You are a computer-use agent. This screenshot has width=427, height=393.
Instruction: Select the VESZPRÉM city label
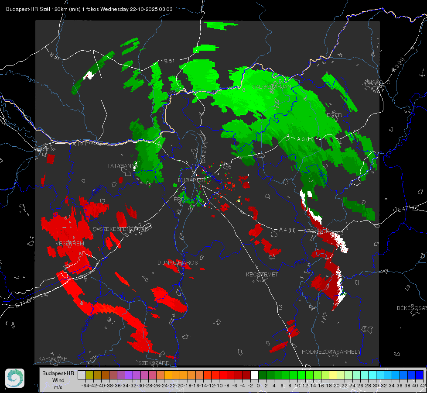pyautogui.click(x=70, y=244)
